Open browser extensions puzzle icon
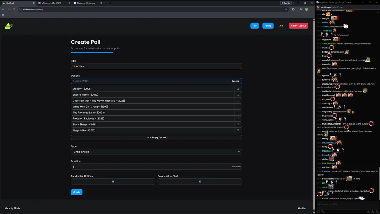380x214 pixels. [293, 9]
